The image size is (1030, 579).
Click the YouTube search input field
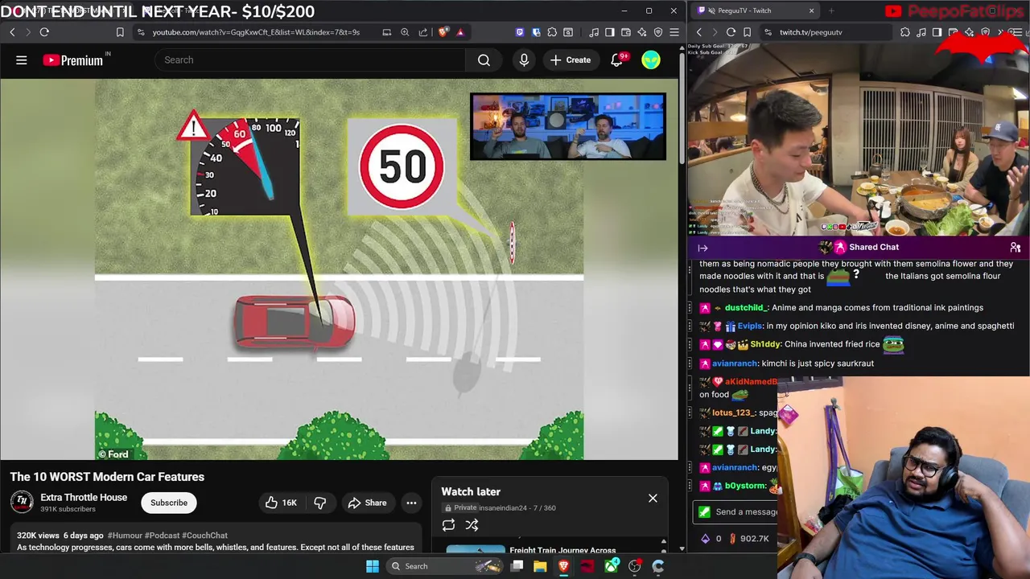point(310,60)
